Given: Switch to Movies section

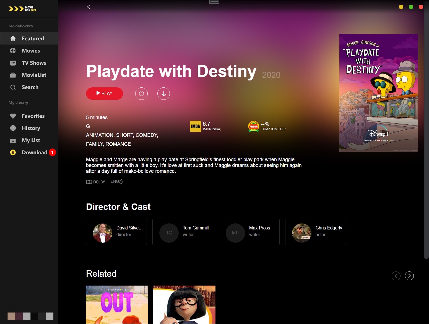Looking at the screenshot, I should (29, 51).
